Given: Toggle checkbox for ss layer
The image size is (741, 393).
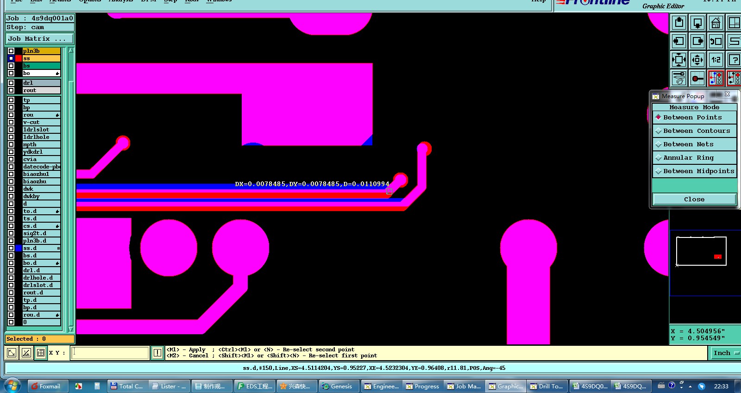Looking at the screenshot, I should click(x=11, y=58).
